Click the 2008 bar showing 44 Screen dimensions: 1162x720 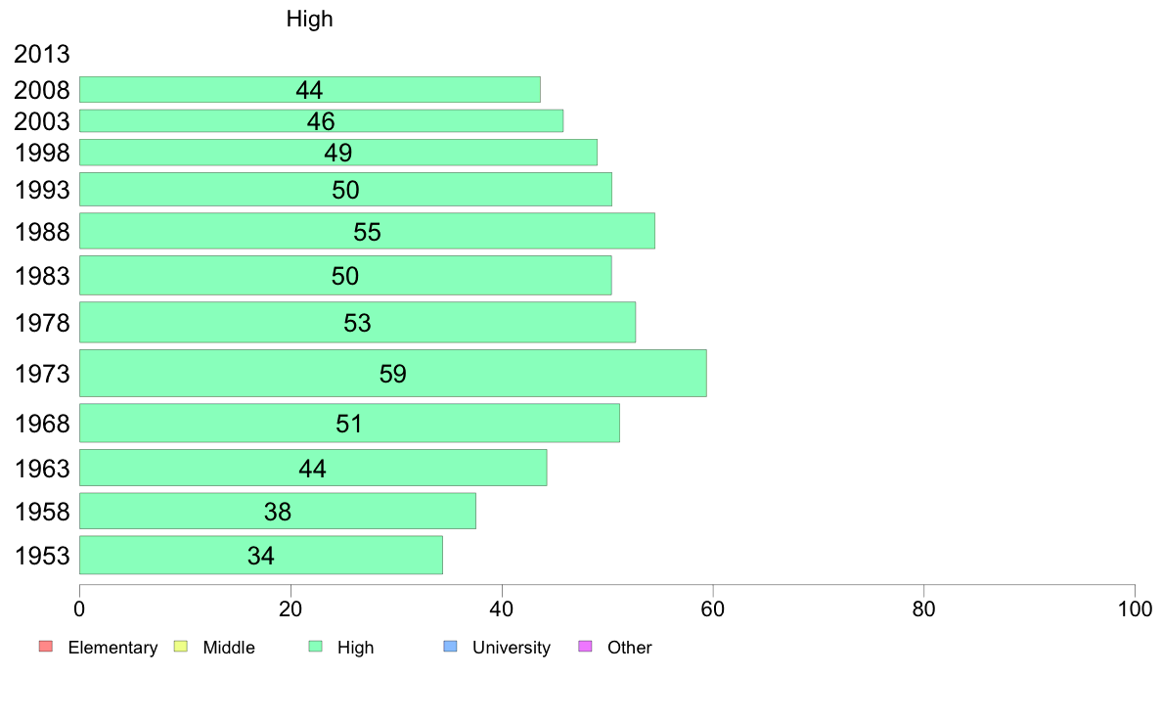pos(310,90)
